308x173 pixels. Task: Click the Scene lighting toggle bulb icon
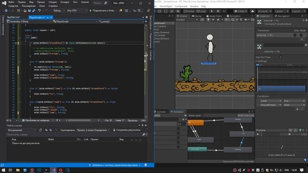(208, 20)
